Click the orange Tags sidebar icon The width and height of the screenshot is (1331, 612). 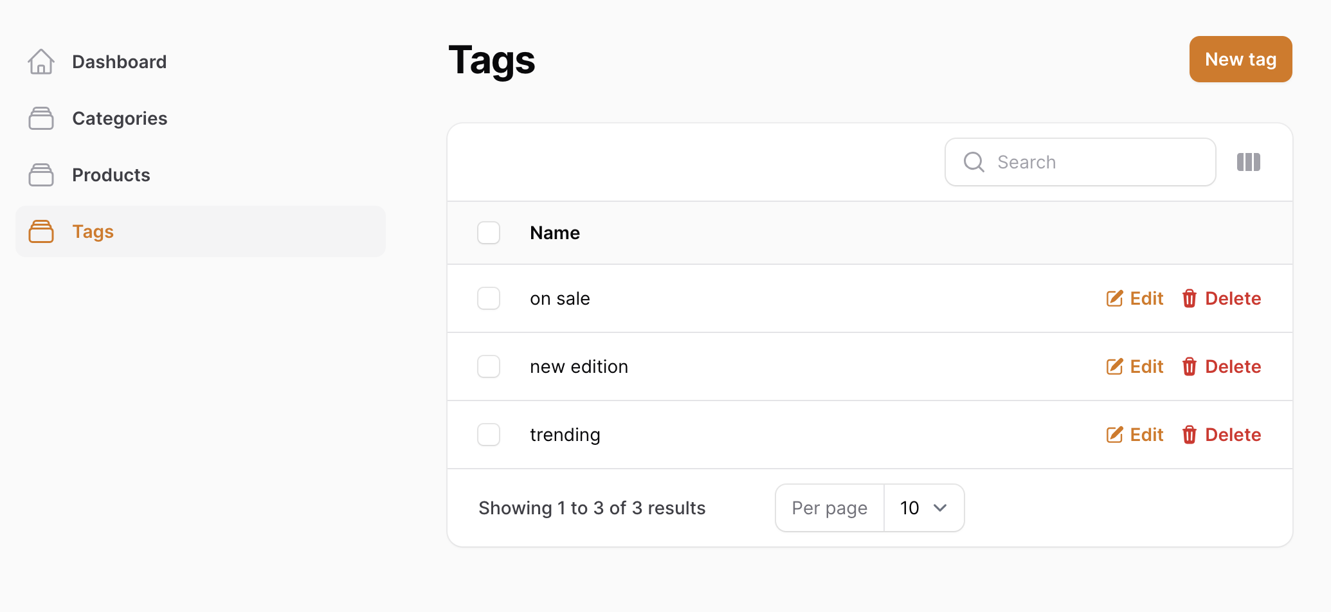pos(41,231)
